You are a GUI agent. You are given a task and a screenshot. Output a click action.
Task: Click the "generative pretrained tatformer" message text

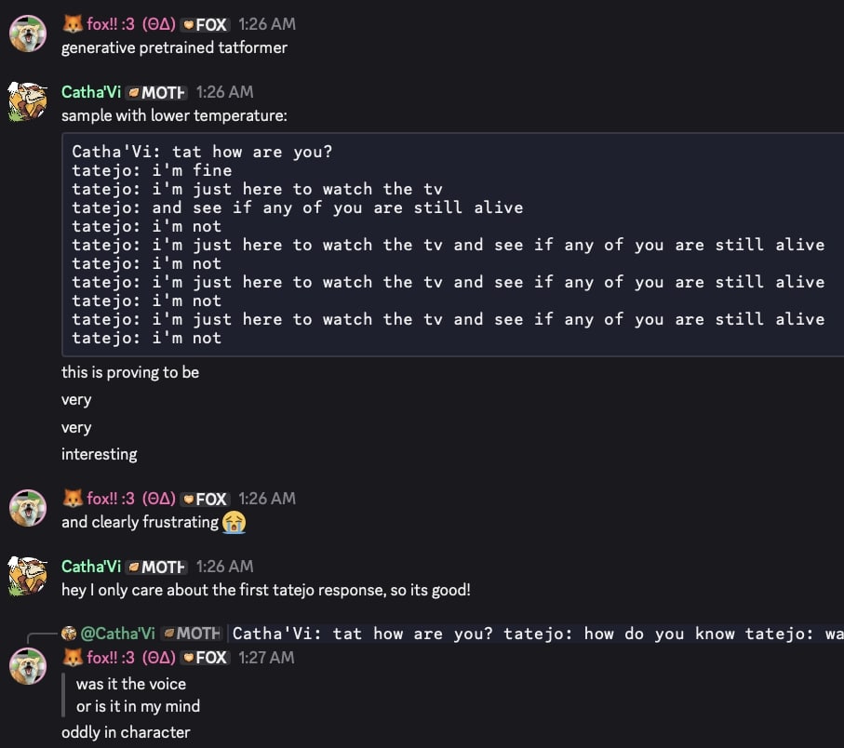coord(174,47)
